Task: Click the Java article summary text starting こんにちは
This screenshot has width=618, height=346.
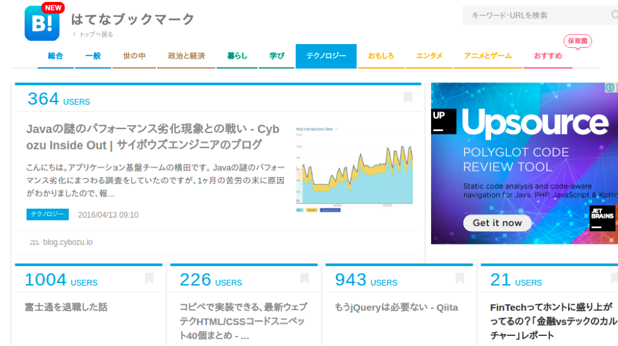Action: coord(155,180)
